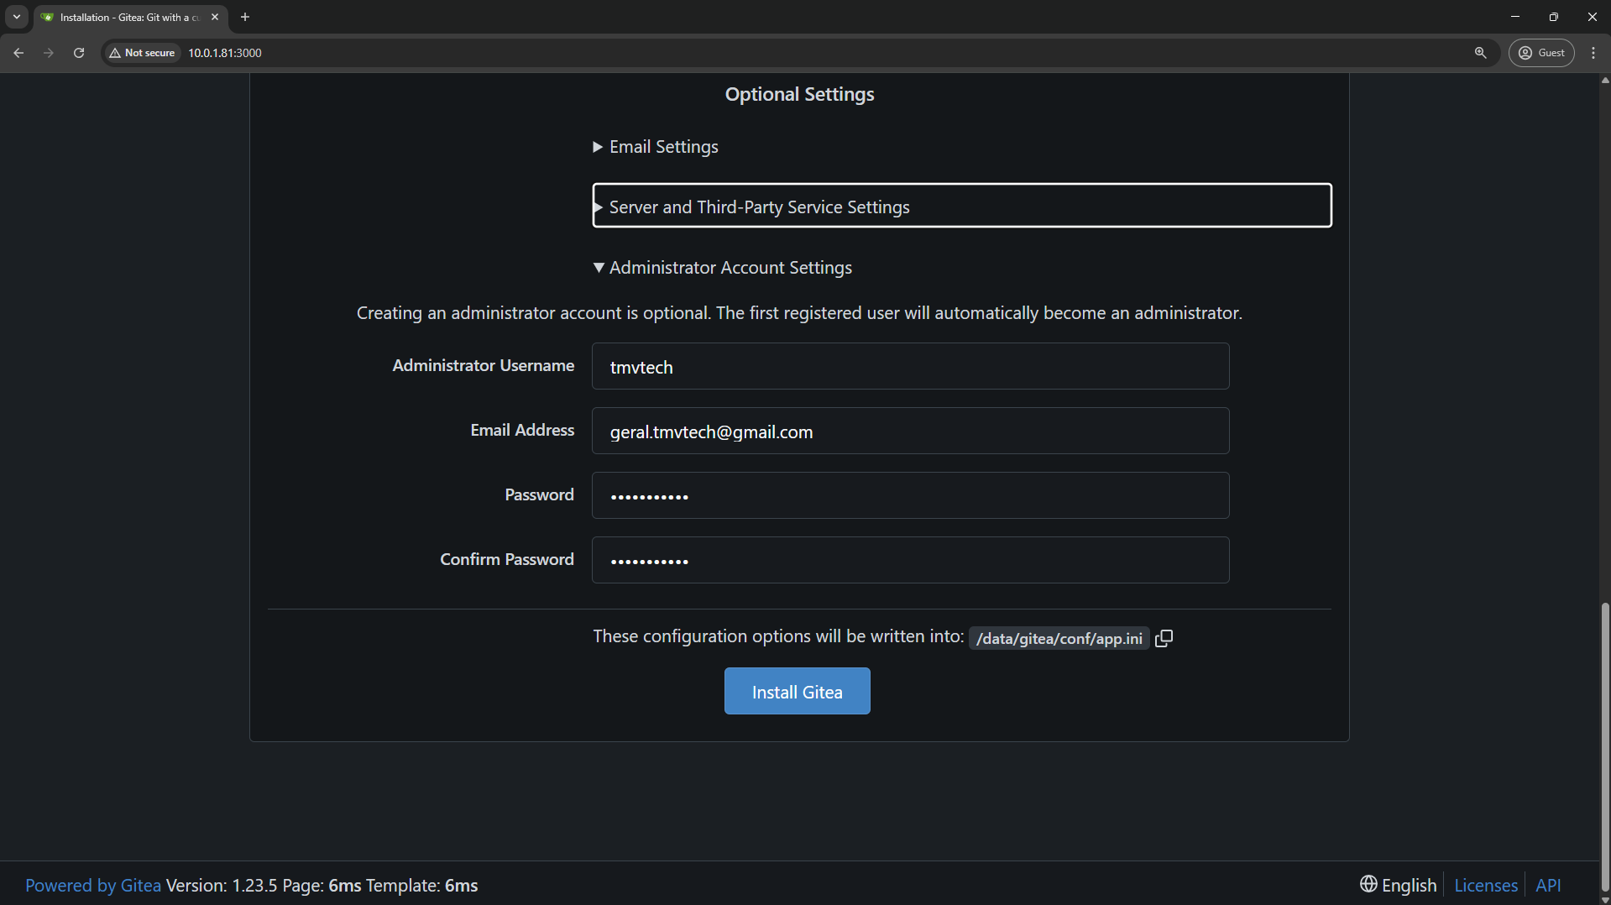Click the address bar URL 10.0.1.81:3000
Viewport: 1611px width, 905px height.
click(225, 53)
